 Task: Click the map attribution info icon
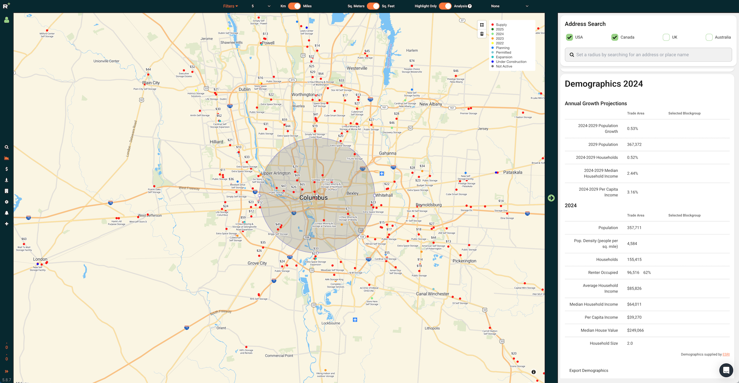(x=534, y=372)
